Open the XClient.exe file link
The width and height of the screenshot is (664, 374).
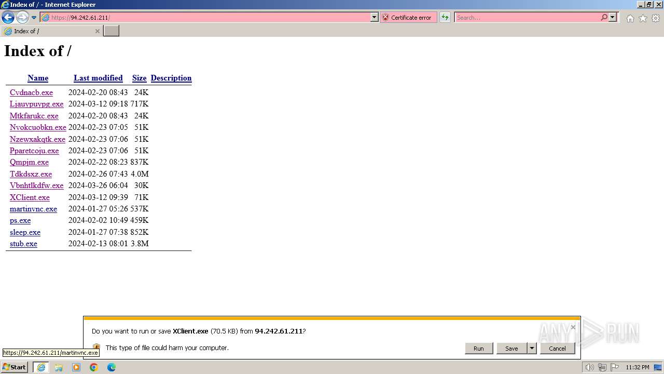point(30,197)
